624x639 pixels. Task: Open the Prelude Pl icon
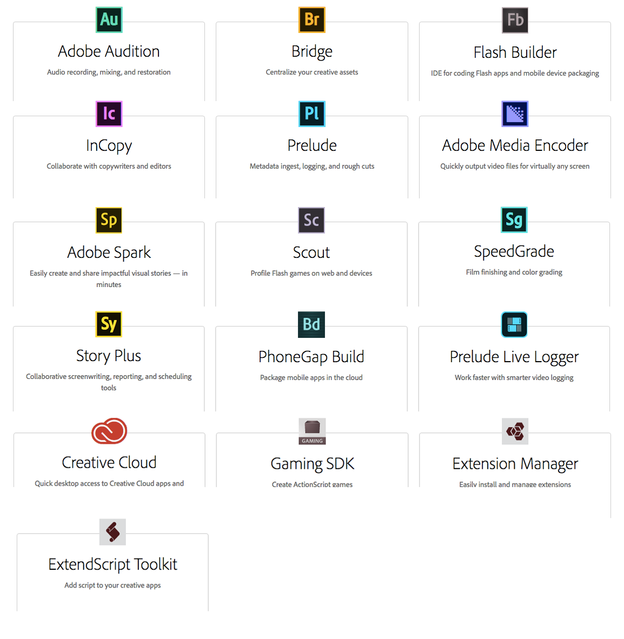[x=312, y=114]
